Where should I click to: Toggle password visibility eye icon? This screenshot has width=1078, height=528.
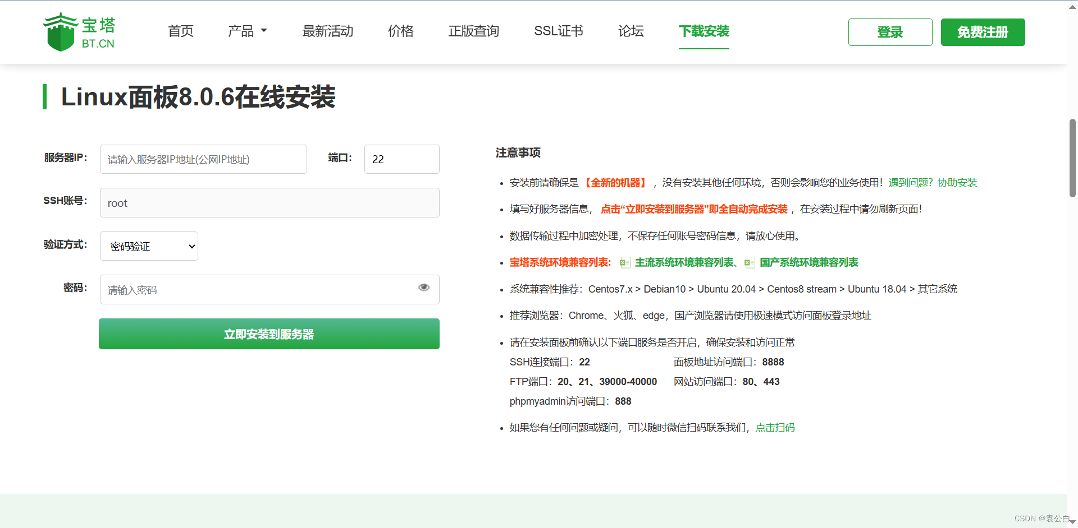[x=424, y=288]
